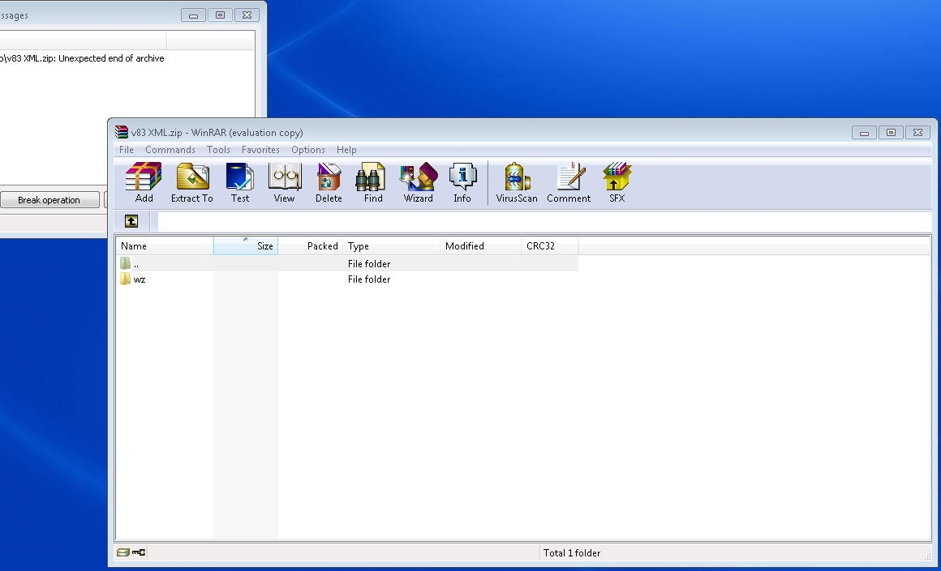Open the Options menu
The image size is (941, 571).
[308, 150]
